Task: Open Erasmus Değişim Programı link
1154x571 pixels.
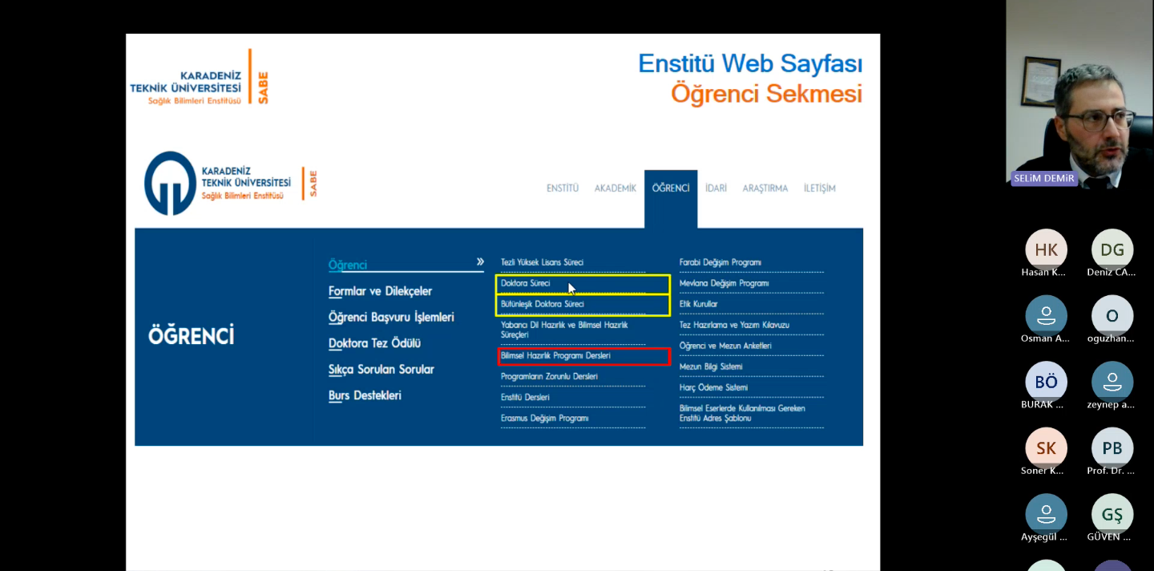Action: pyautogui.click(x=545, y=418)
